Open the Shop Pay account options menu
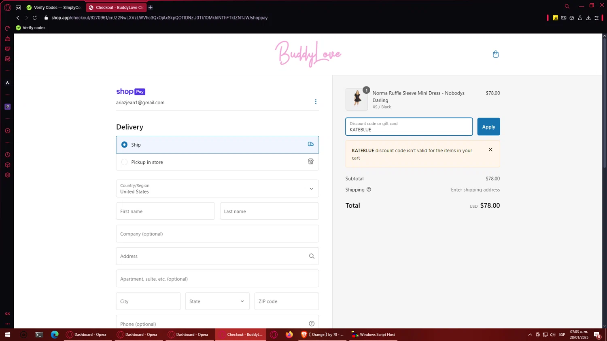Viewport: 607px width, 341px height. [316, 102]
